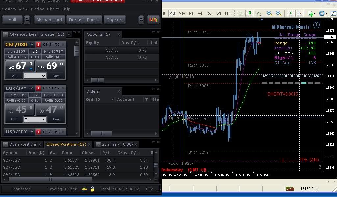Toggle the Chart Shift button
Viewport: 337px width, 197px height.
coord(299,13)
